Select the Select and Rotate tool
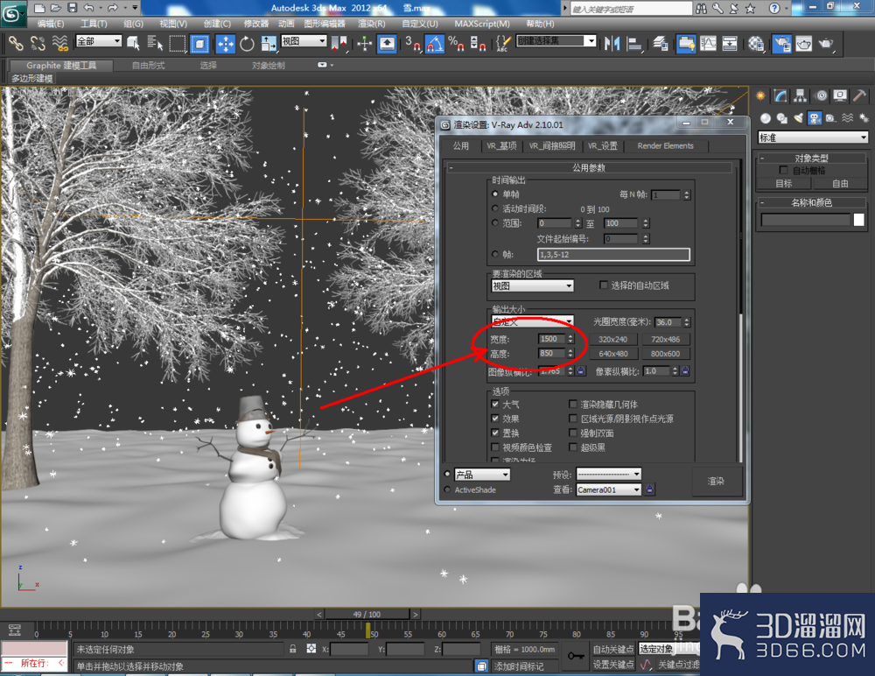 coord(247,44)
